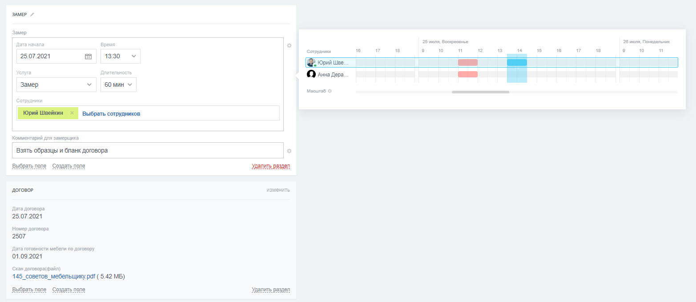Click the gear icon beside the comment field
This screenshot has height=302, width=696.
click(289, 151)
